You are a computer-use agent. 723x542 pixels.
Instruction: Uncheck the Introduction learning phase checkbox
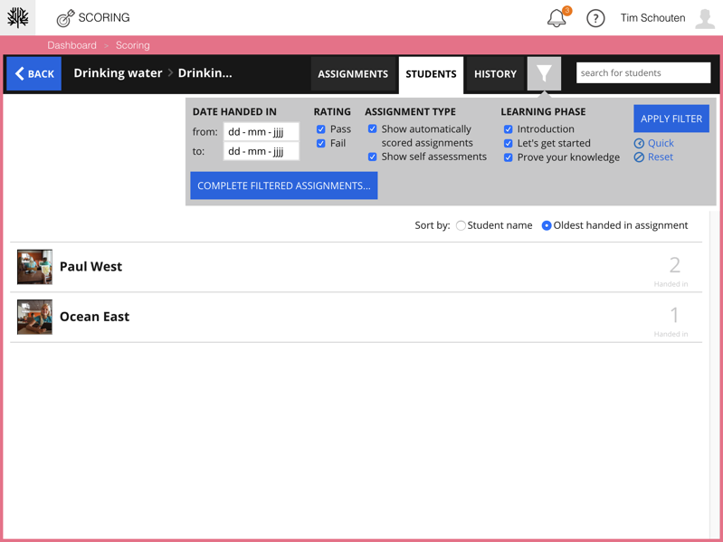509,129
